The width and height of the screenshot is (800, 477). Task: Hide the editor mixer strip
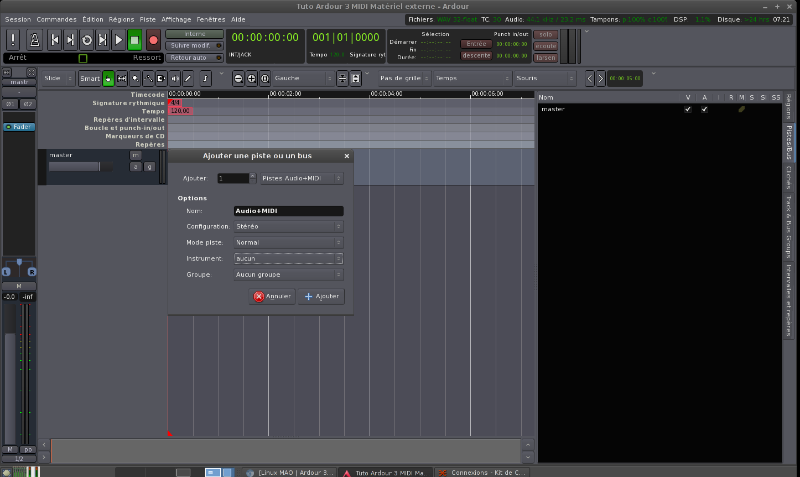(32, 72)
